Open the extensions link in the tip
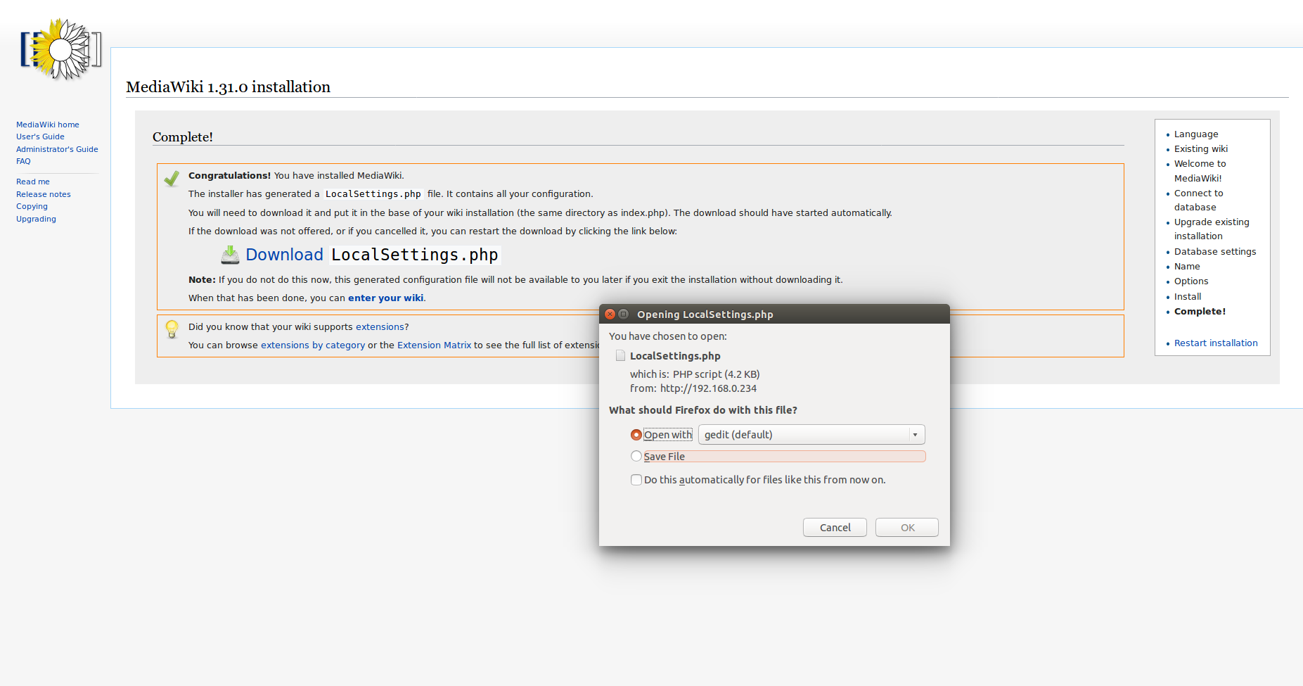The height and width of the screenshot is (686, 1303). click(380, 327)
